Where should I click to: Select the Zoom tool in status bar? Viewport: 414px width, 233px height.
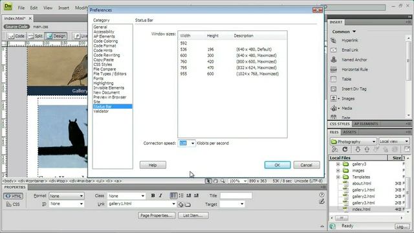point(223,181)
